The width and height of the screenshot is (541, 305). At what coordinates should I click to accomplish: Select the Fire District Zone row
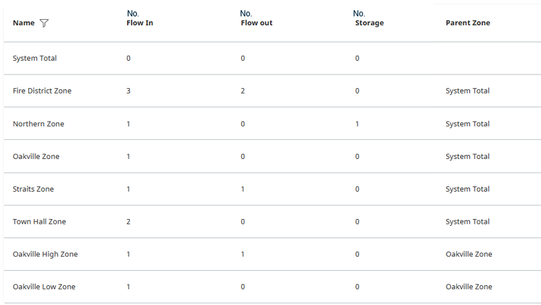point(272,91)
